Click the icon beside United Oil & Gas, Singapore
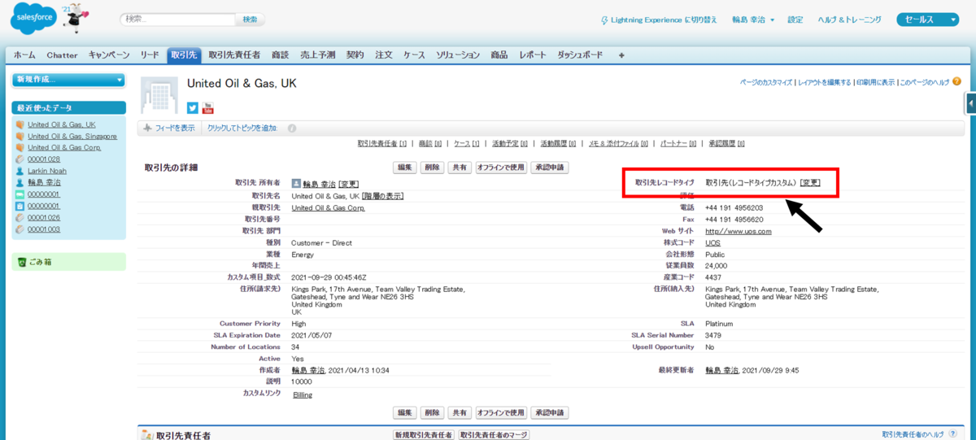This screenshot has height=440, width=976. [x=20, y=137]
